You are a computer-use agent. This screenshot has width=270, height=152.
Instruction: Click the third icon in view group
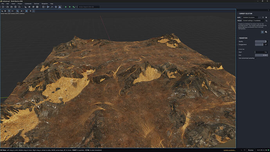coord(33,7)
